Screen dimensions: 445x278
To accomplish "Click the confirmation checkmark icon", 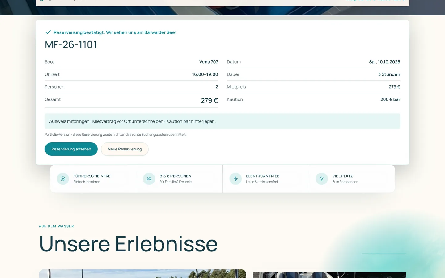I will pos(48,32).
